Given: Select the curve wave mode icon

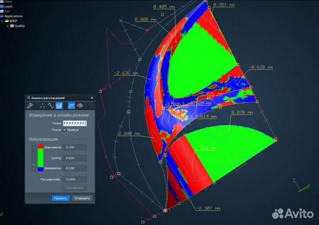Looking at the screenshot, I should [x=51, y=105].
